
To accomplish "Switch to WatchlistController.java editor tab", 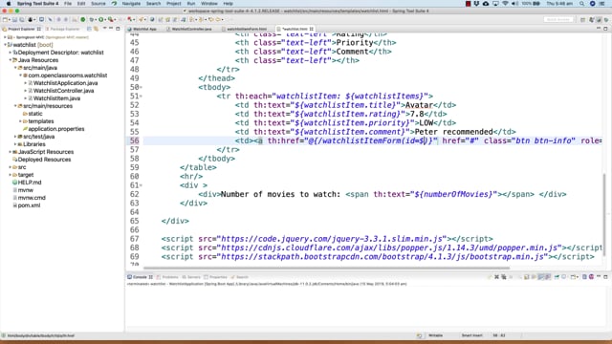I will click(191, 29).
